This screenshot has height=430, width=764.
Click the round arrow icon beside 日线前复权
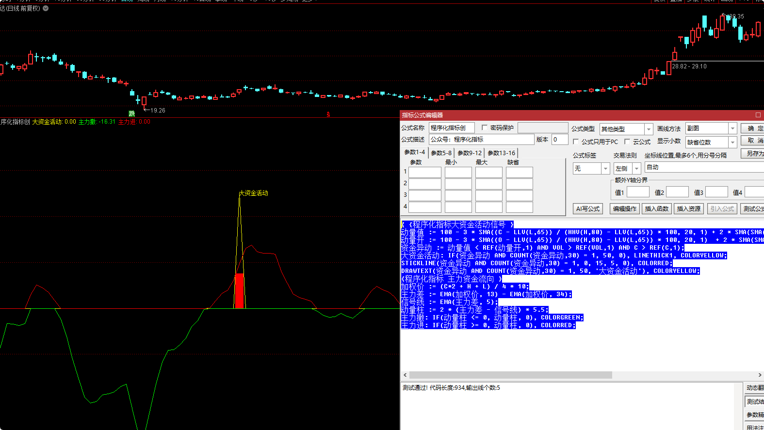[46, 8]
